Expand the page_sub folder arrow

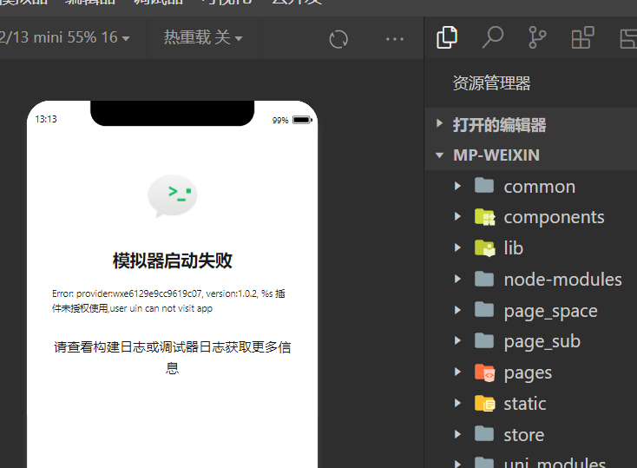click(x=458, y=340)
